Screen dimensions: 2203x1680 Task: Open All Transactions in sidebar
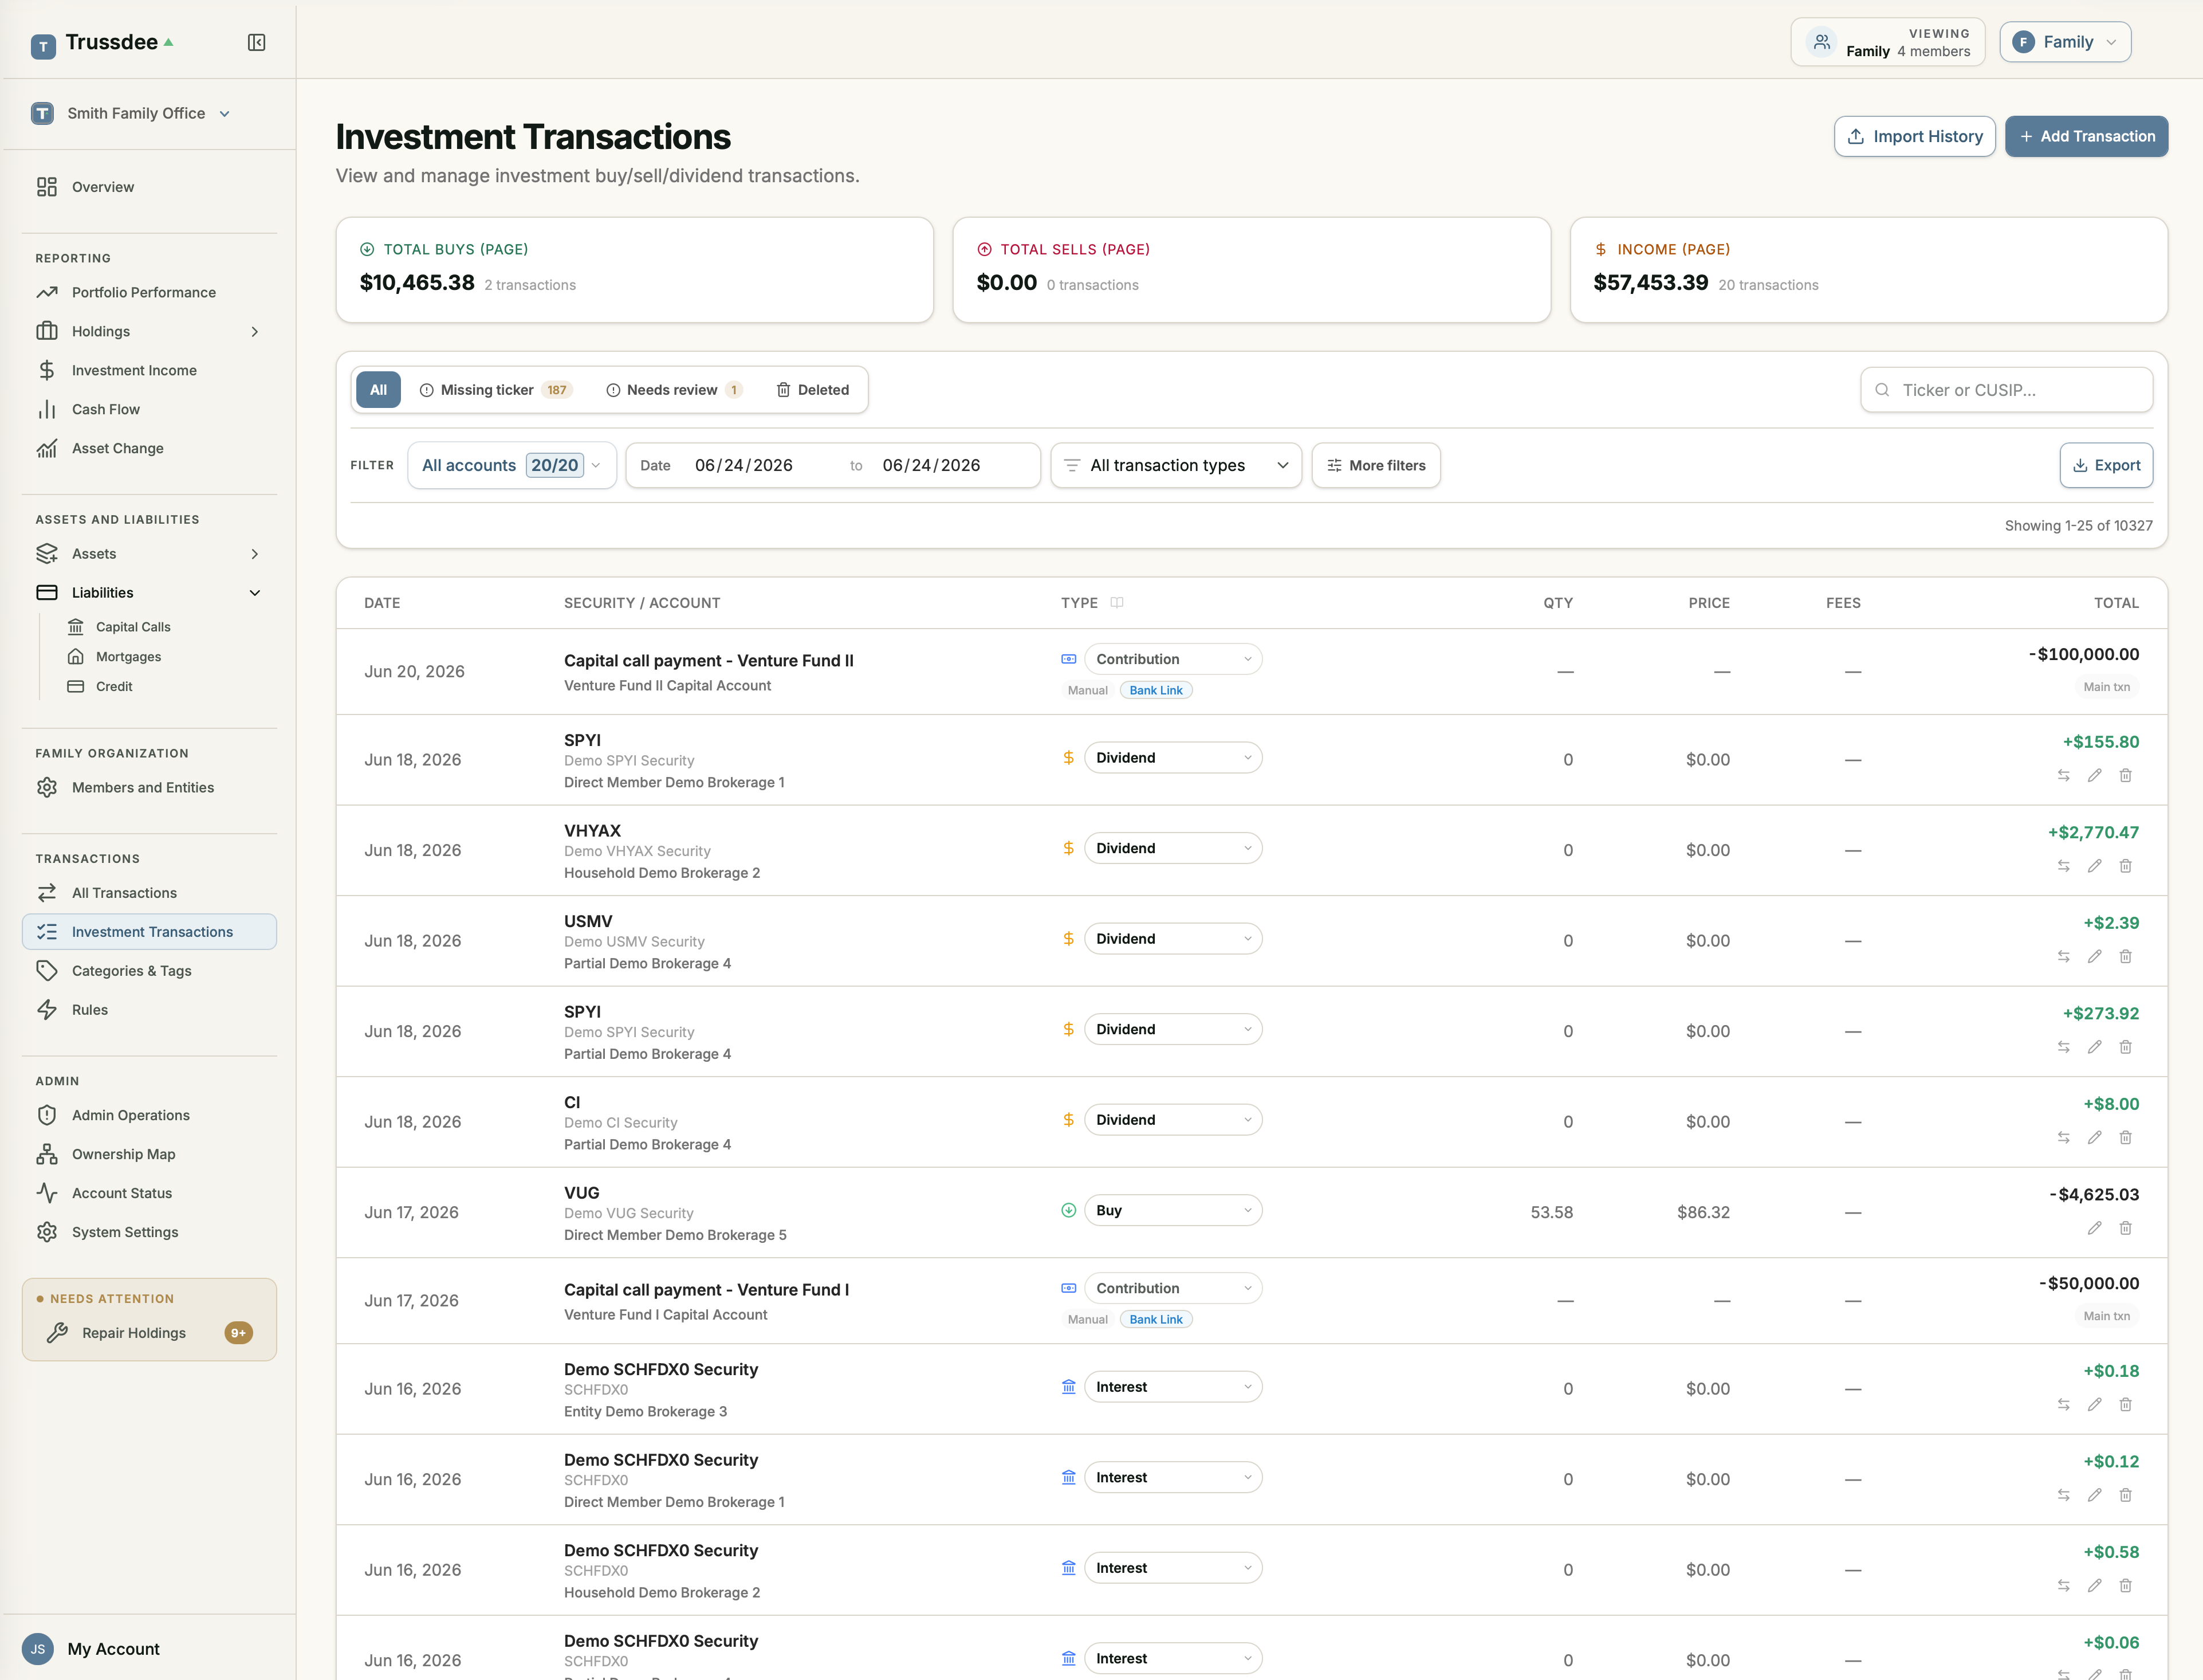point(150,893)
